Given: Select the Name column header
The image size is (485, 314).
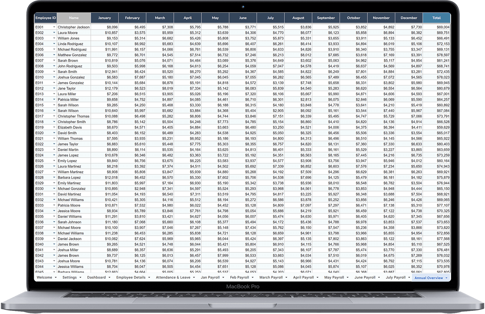Looking at the screenshot, I should pos(74,18).
